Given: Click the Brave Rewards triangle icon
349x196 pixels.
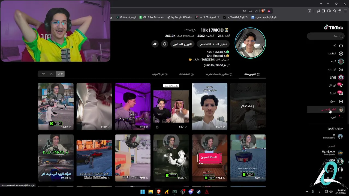Looking at the screenshot, I should point(269,11).
